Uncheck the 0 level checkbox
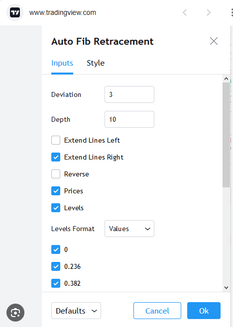 [x=56, y=249]
